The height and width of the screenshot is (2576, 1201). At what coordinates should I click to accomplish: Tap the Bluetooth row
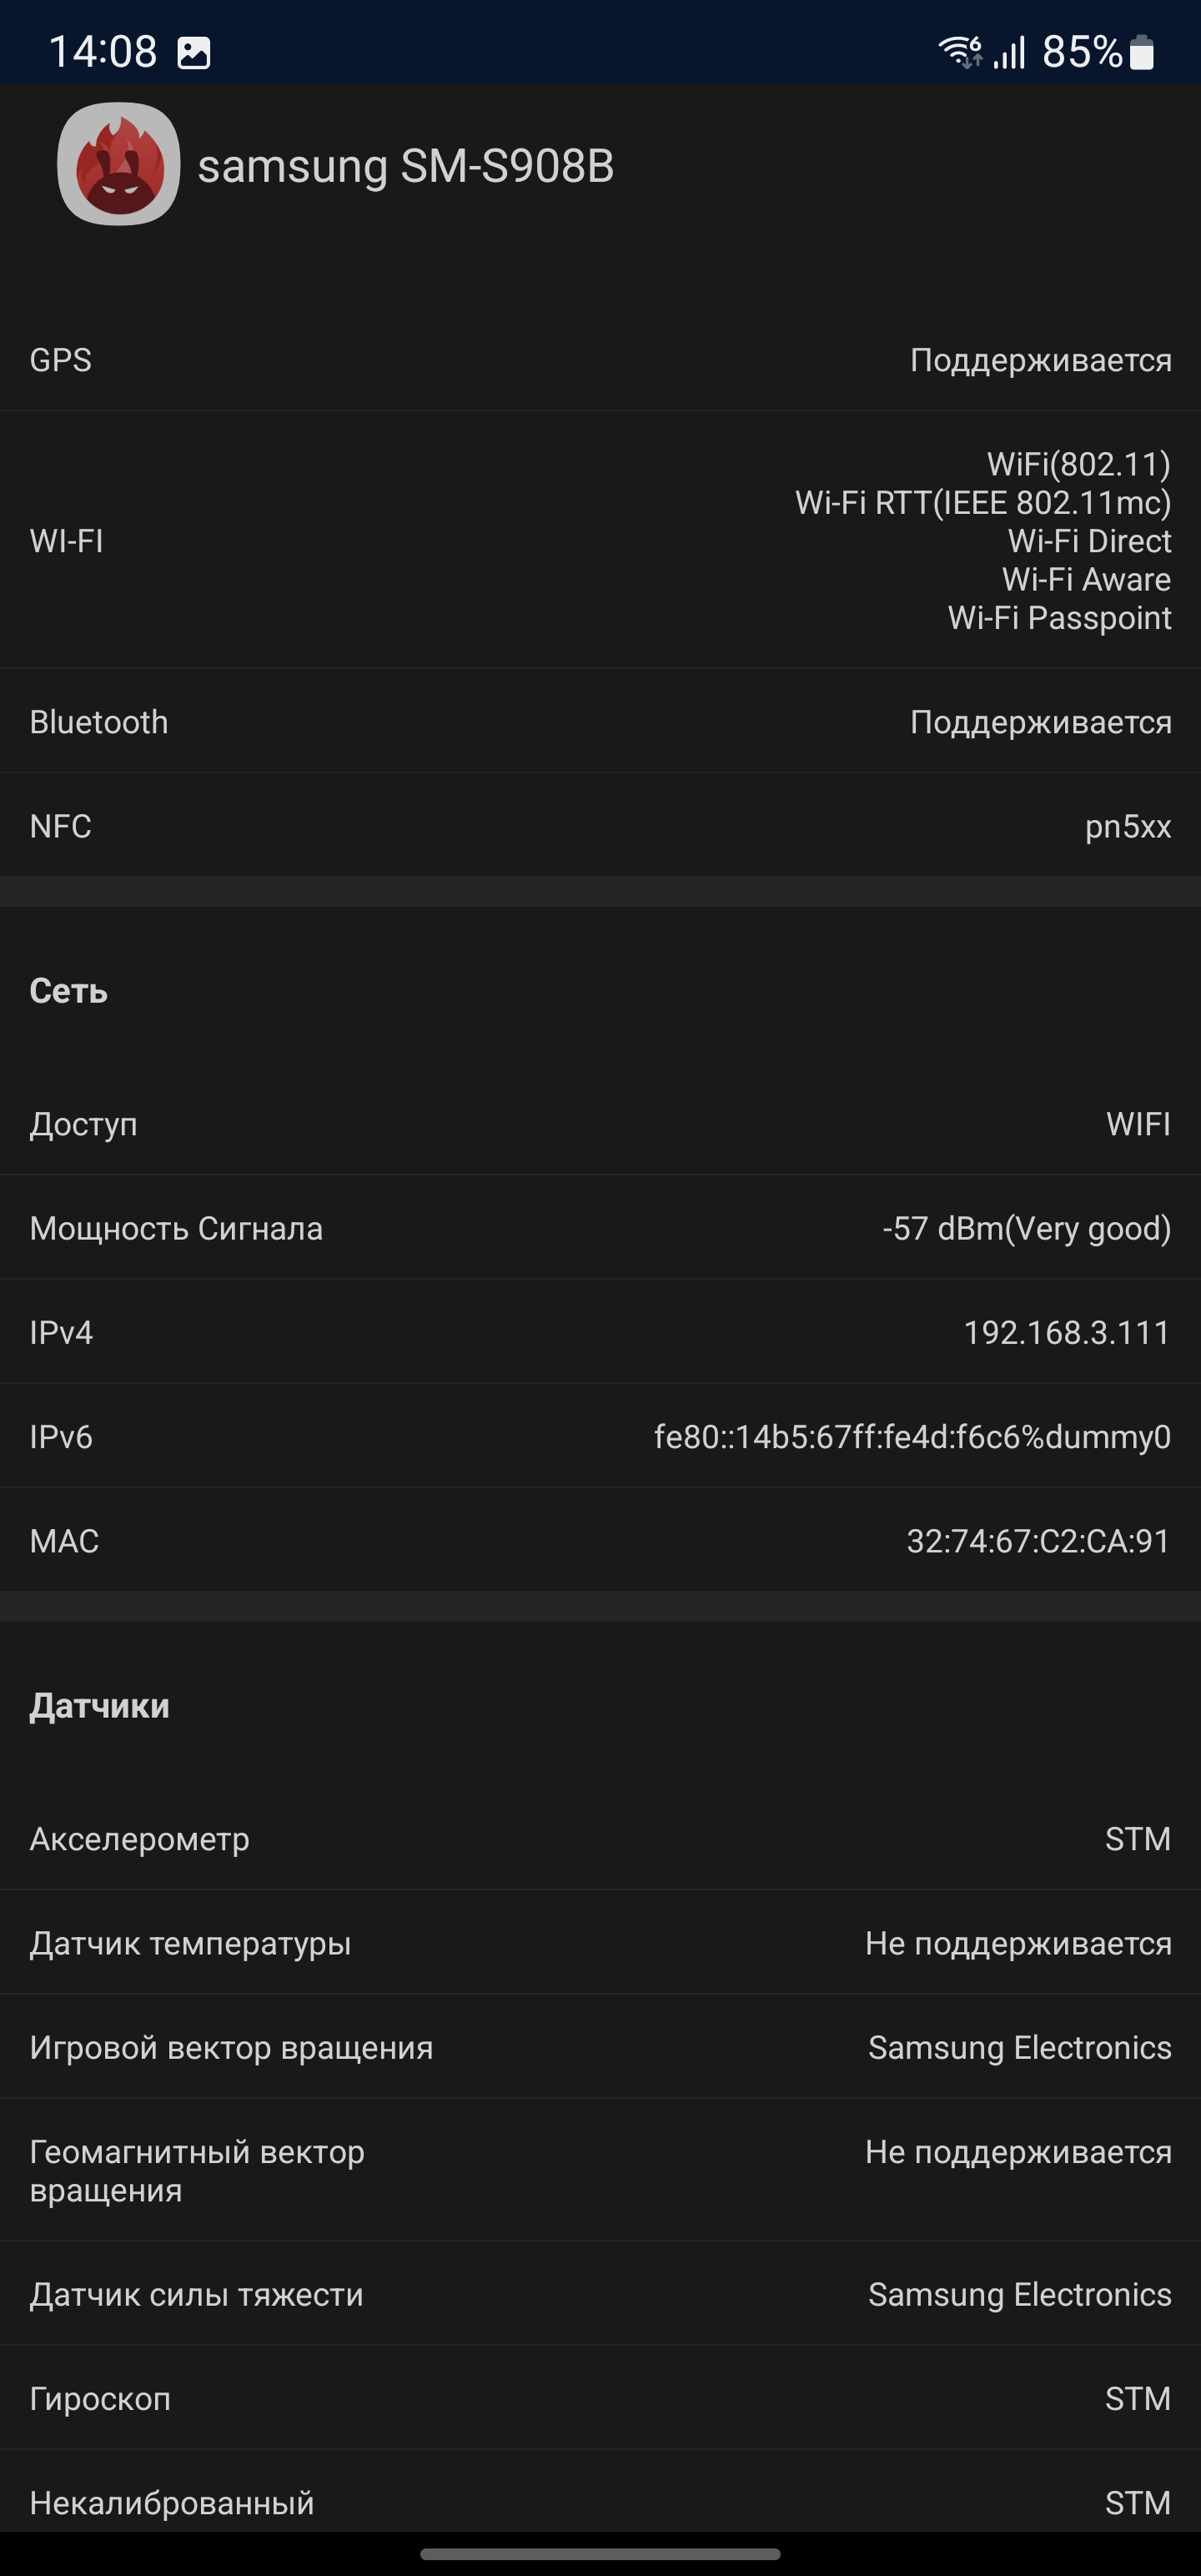(600, 722)
